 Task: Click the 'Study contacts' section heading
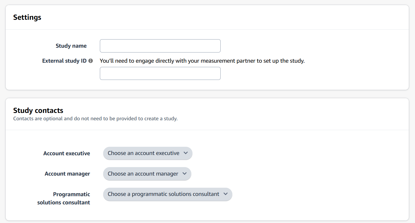(38, 110)
